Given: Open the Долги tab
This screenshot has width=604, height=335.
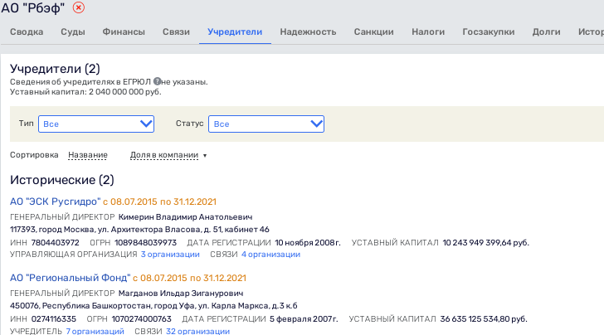Looking at the screenshot, I should point(546,32).
